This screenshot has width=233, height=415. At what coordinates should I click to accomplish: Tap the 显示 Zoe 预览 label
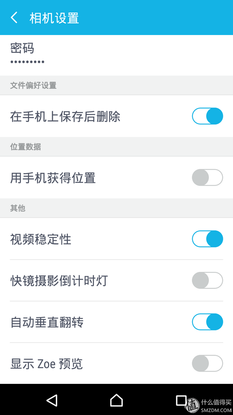[x=47, y=364]
